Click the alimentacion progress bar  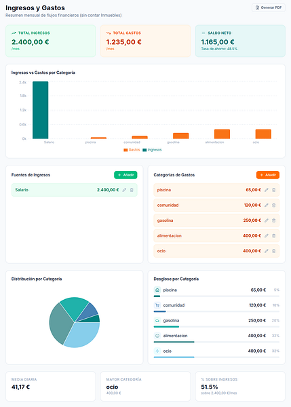click(x=216, y=342)
